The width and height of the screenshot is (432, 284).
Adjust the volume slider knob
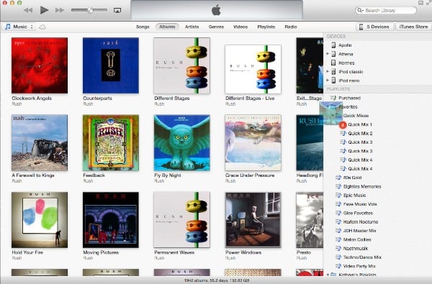(90, 10)
